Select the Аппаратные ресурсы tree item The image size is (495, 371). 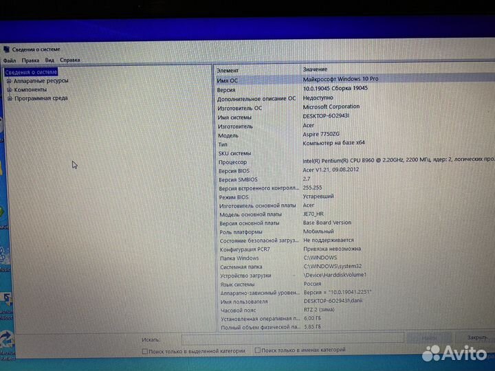pyautogui.click(x=41, y=81)
